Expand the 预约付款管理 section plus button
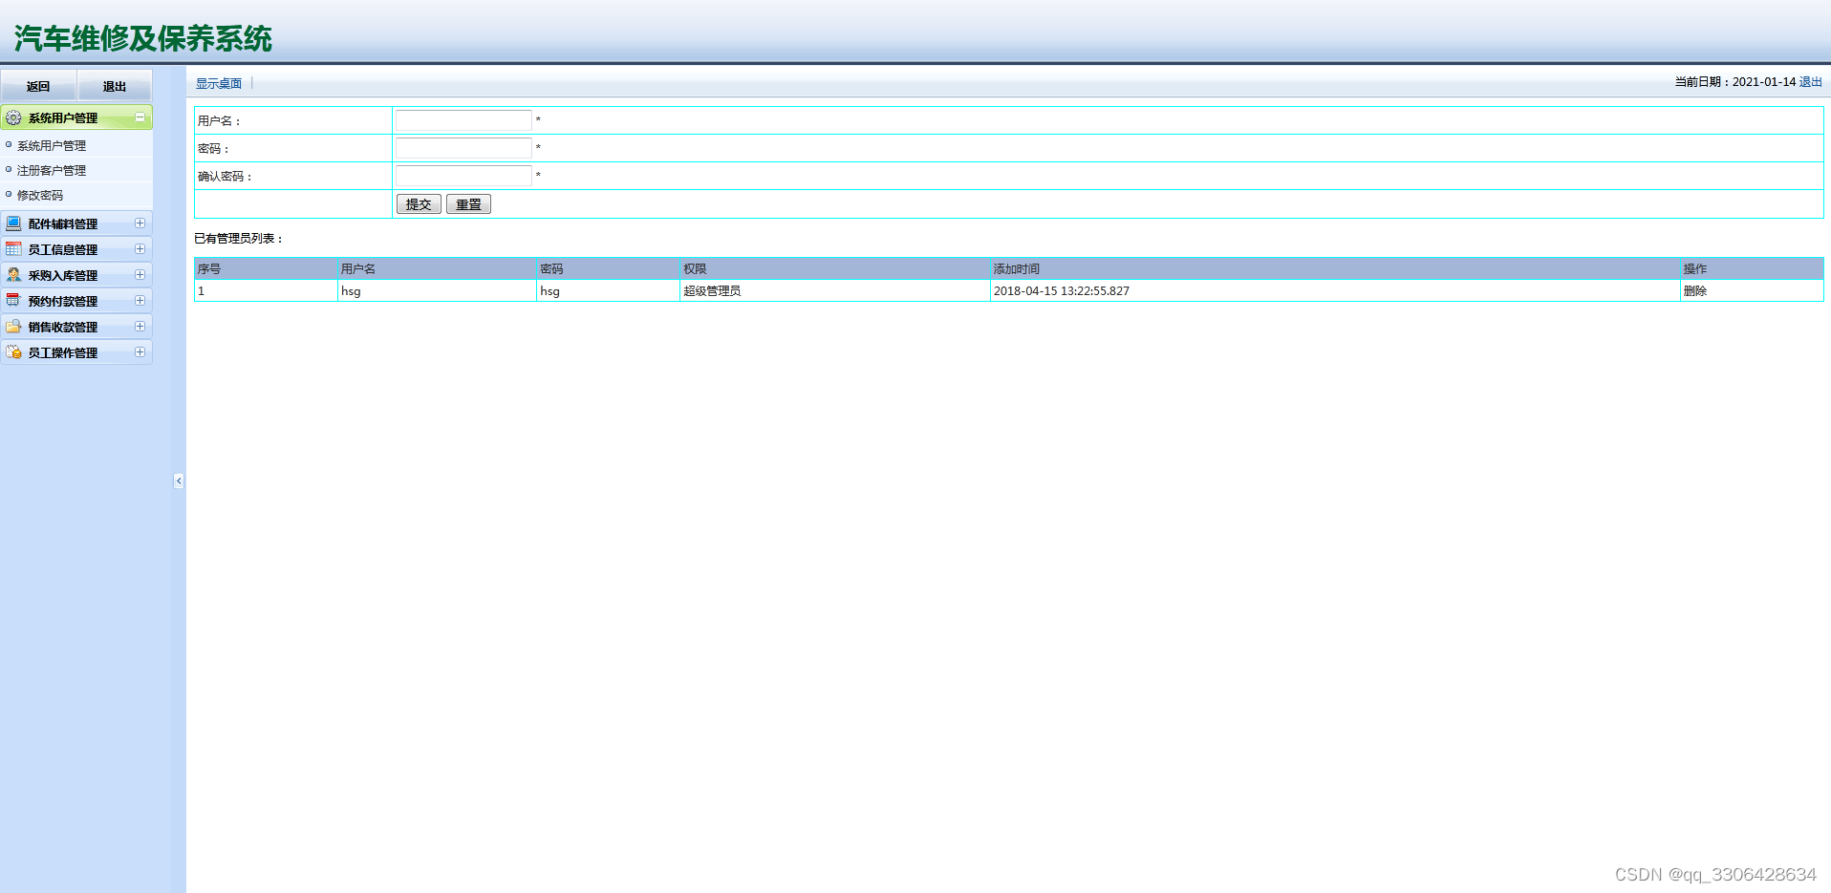 [x=140, y=301]
